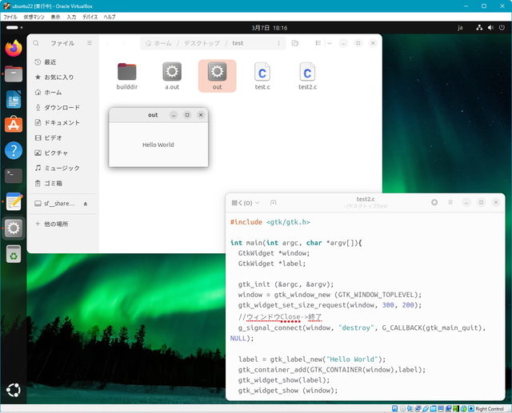This screenshot has width=512, height=413.
Task: Launch the Terminal from the dock
Action: (14, 176)
